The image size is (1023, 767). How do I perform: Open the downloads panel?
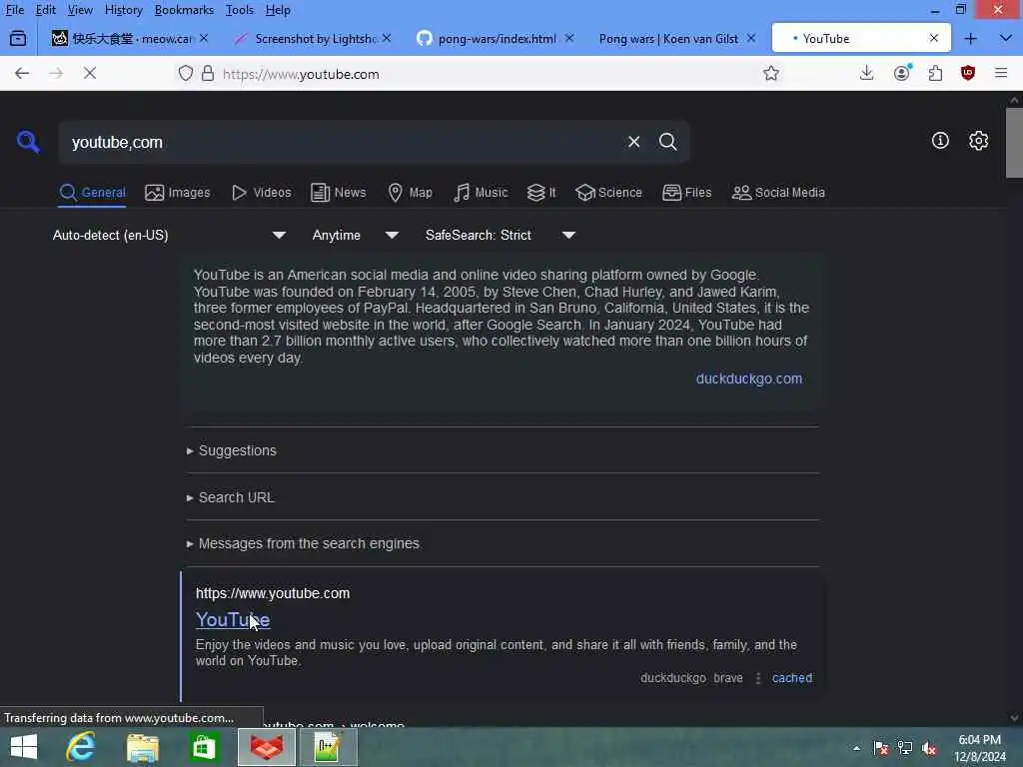[x=866, y=74]
